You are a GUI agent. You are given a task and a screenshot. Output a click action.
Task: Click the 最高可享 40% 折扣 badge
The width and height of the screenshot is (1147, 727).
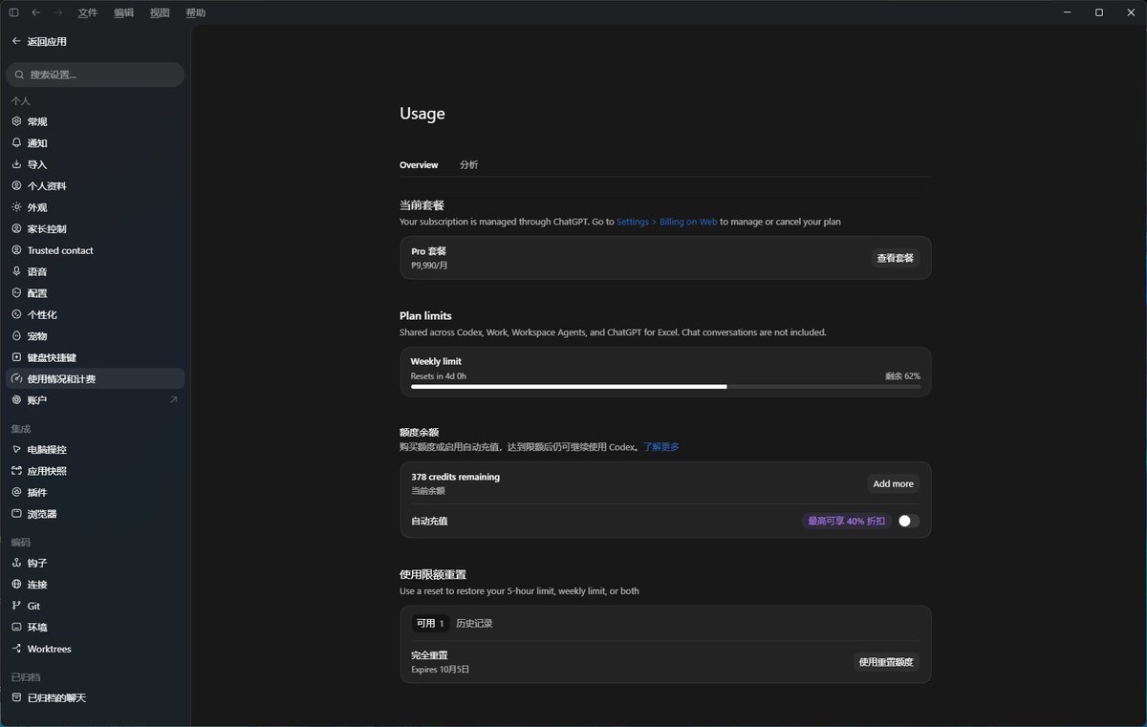[847, 521]
